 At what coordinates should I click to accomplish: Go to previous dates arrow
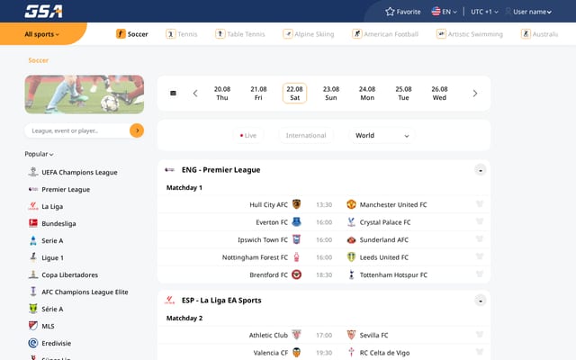point(195,94)
